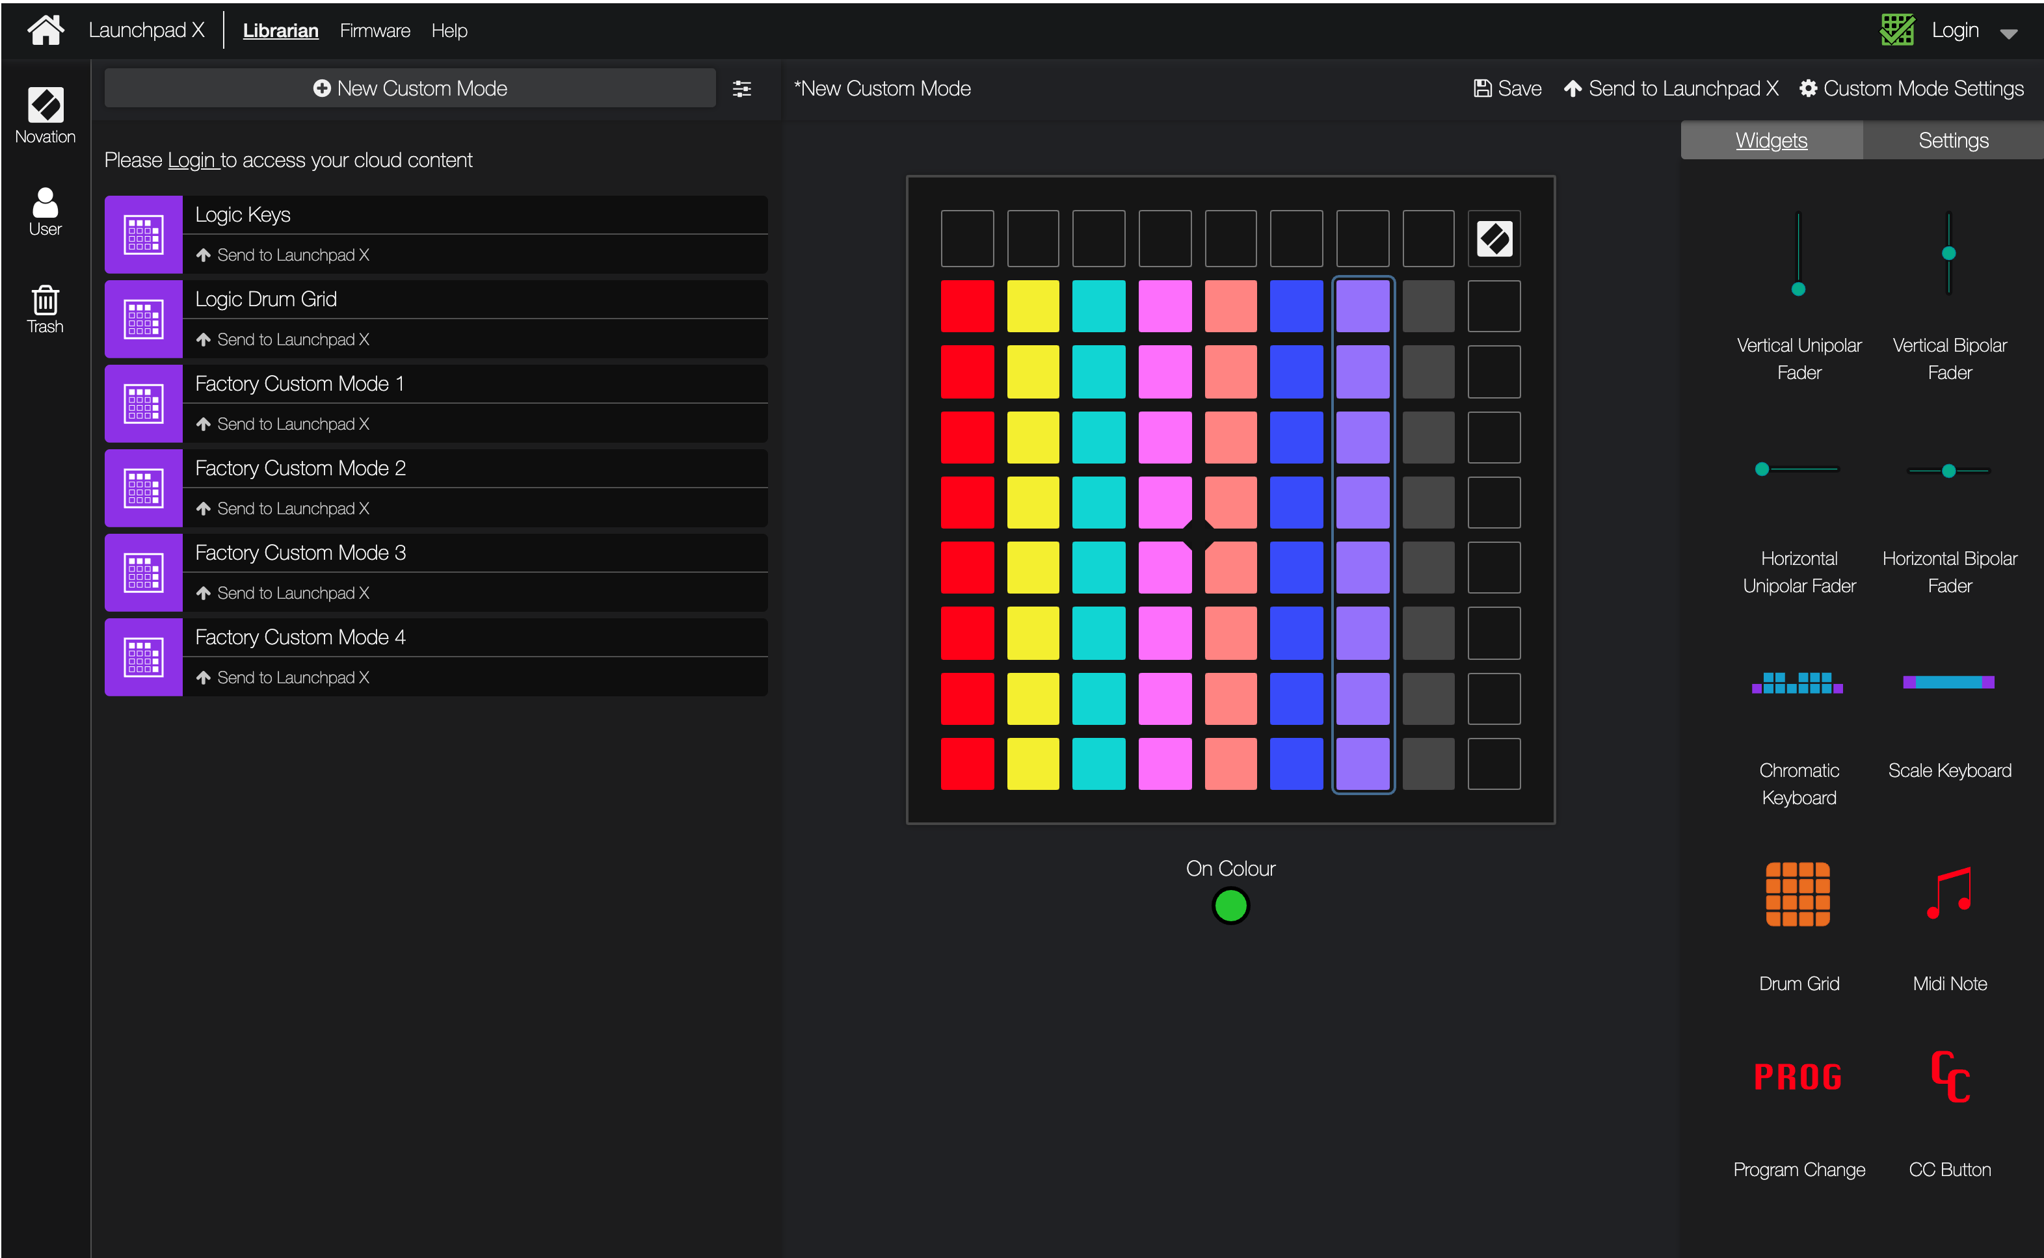Click Factory Custom Mode 2 thumbnail icon
The image size is (2044, 1258).
coord(143,488)
